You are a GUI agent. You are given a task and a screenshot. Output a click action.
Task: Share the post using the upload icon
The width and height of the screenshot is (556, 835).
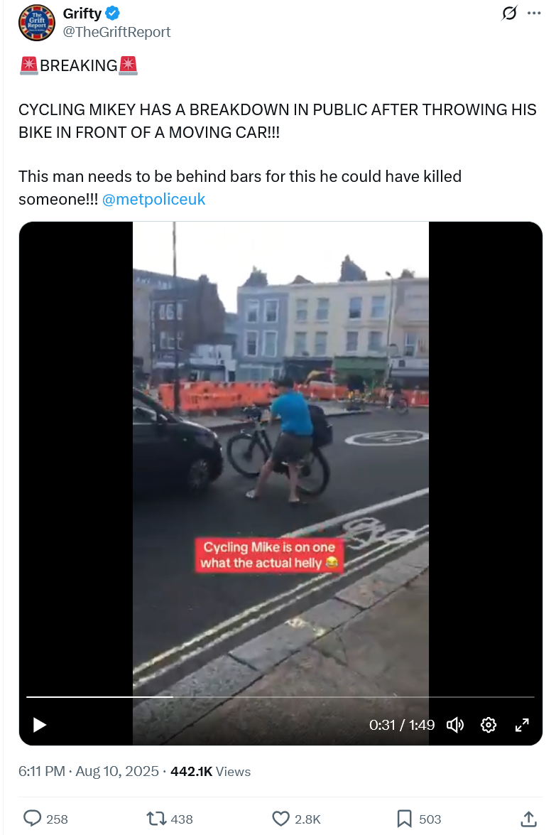click(x=528, y=819)
